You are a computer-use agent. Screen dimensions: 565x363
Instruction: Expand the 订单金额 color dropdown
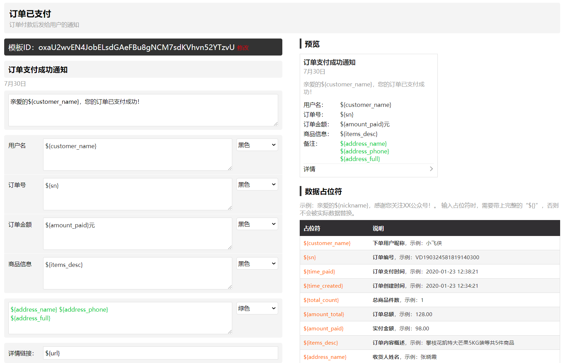click(257, 224)
